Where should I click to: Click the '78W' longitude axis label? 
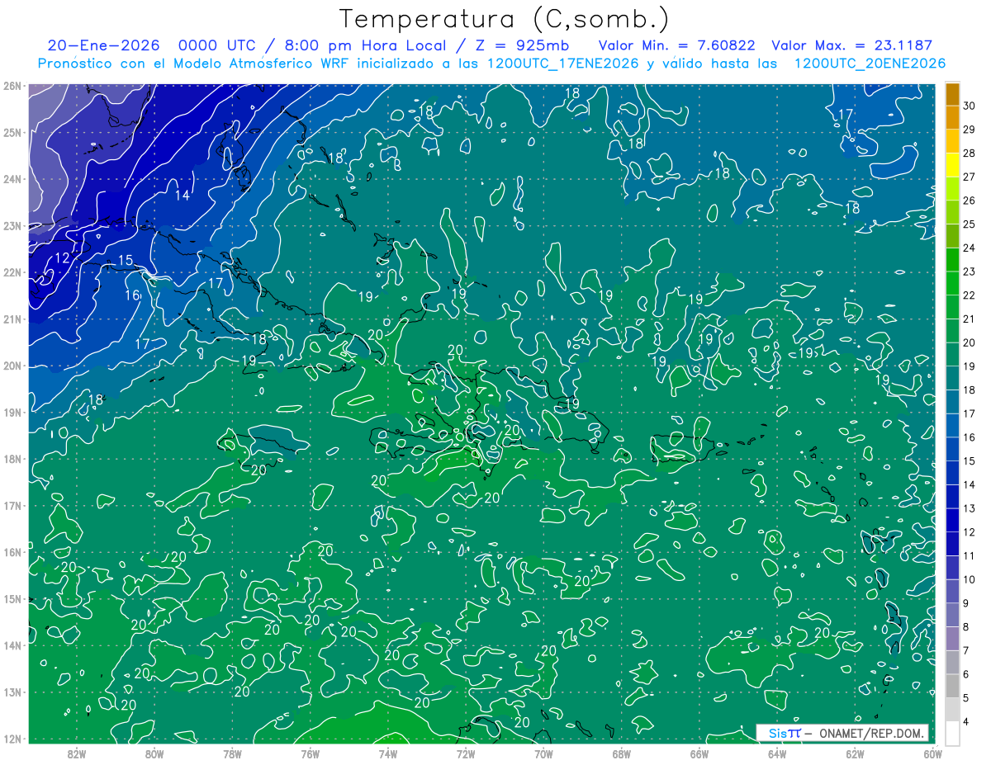pyautogui.click(x=232, y=753)
